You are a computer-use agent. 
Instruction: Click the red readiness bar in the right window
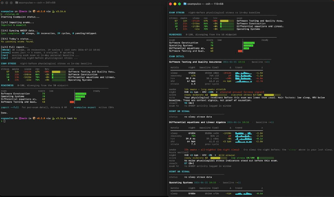click(240, 51)
